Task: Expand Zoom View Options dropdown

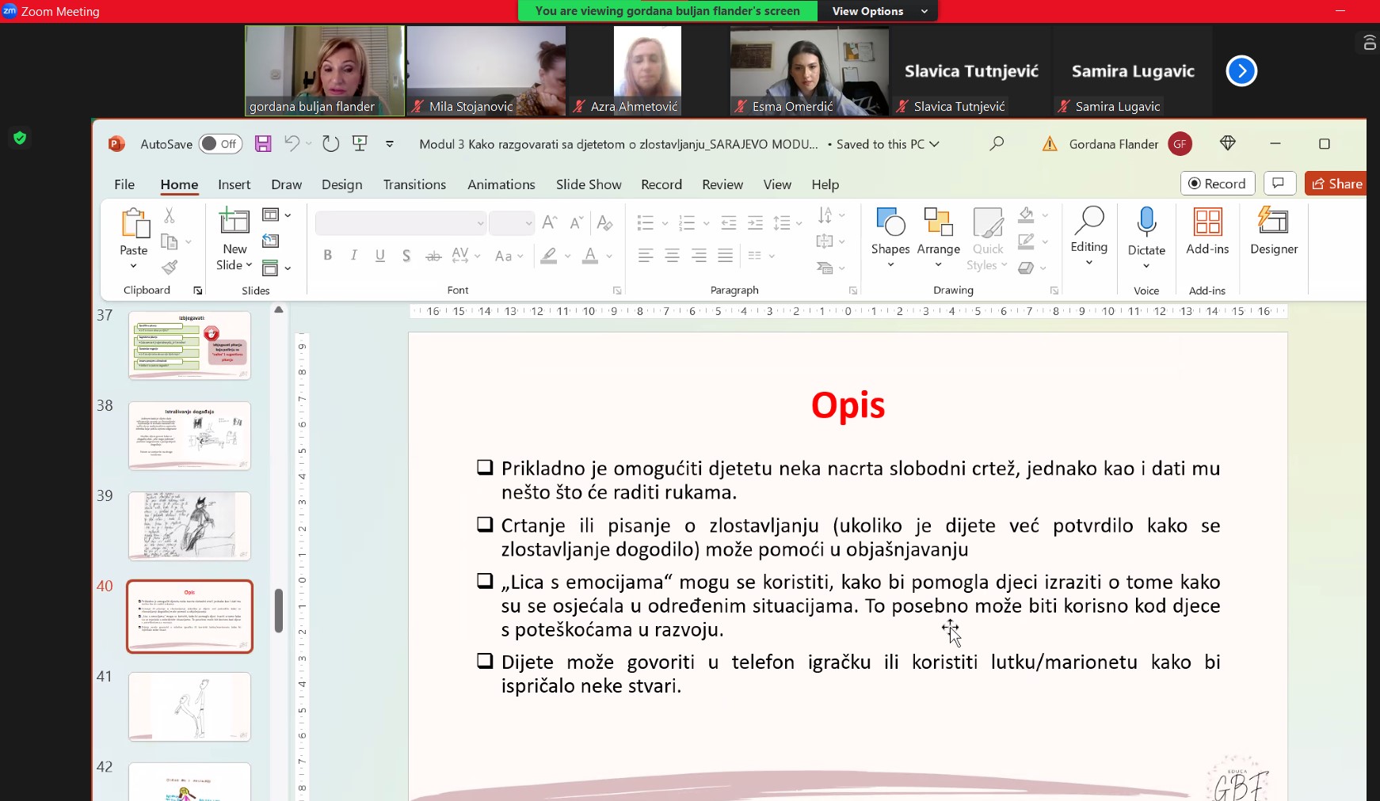Action: pos(878,11)
